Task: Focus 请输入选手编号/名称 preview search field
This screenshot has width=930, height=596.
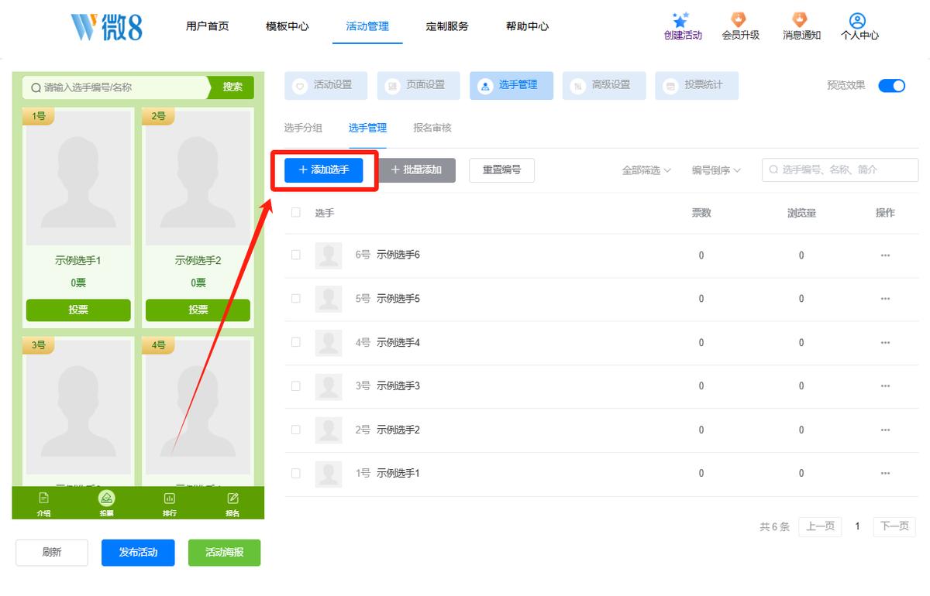Action: [115, 87]
